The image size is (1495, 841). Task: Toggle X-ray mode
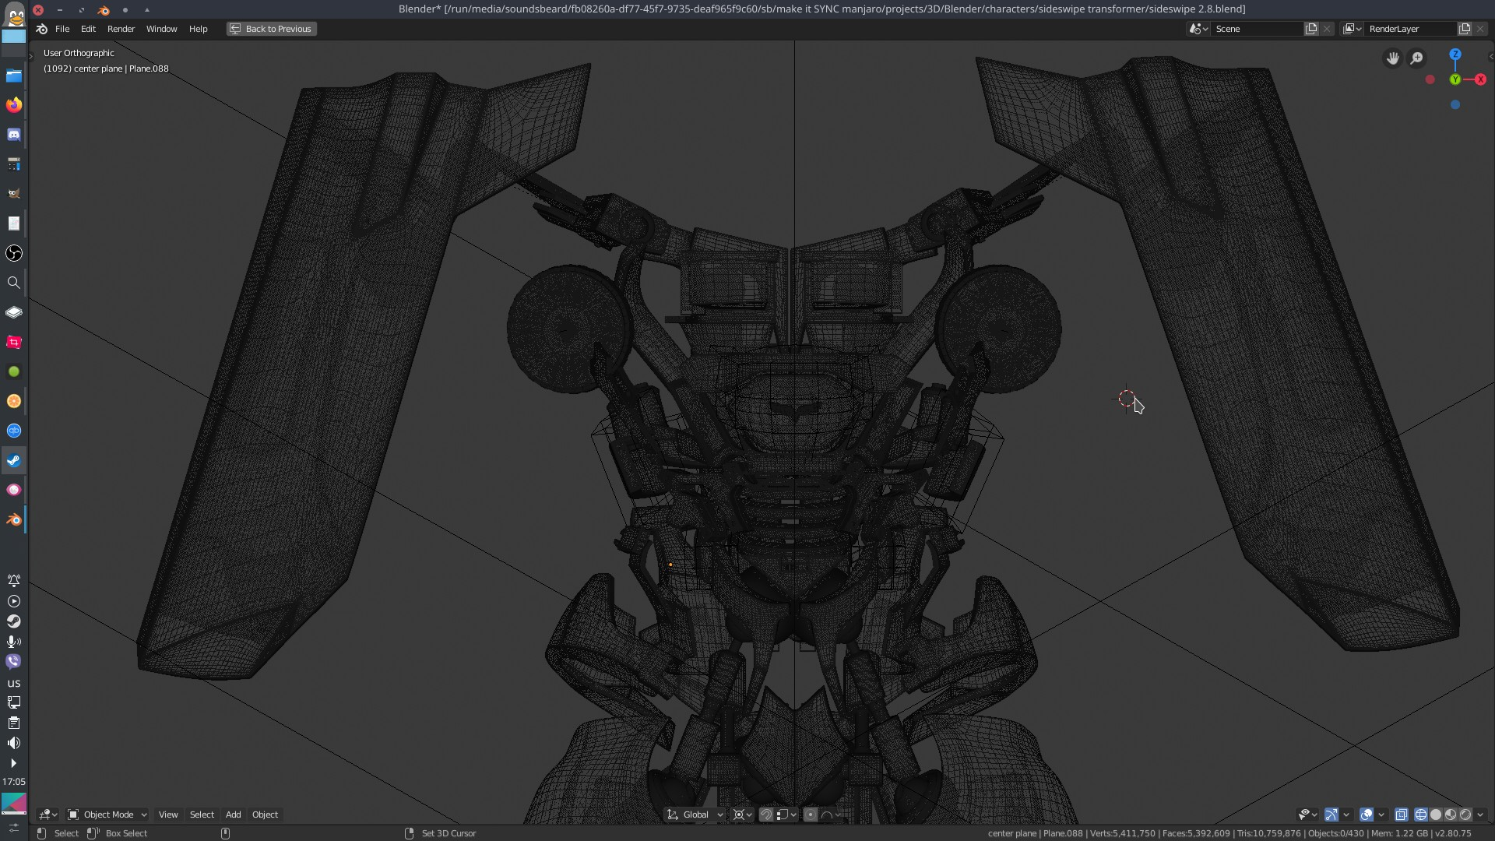1401,815
